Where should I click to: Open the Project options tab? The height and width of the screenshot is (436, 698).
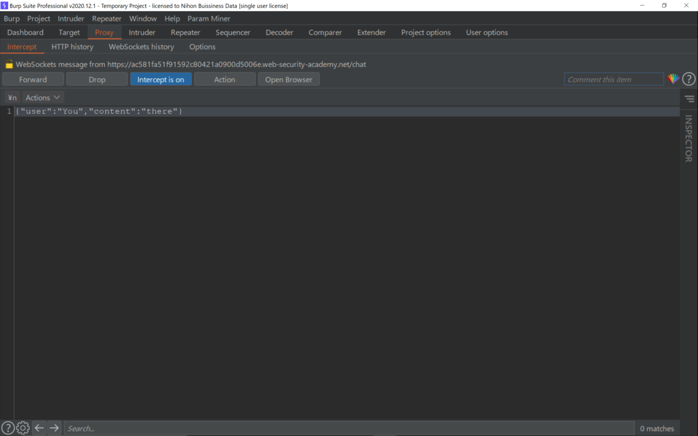pos(426,33)
